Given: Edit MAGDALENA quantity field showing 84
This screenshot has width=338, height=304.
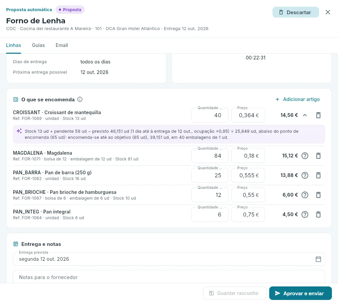Looking at the screenshot, I should tap(210, 156).
